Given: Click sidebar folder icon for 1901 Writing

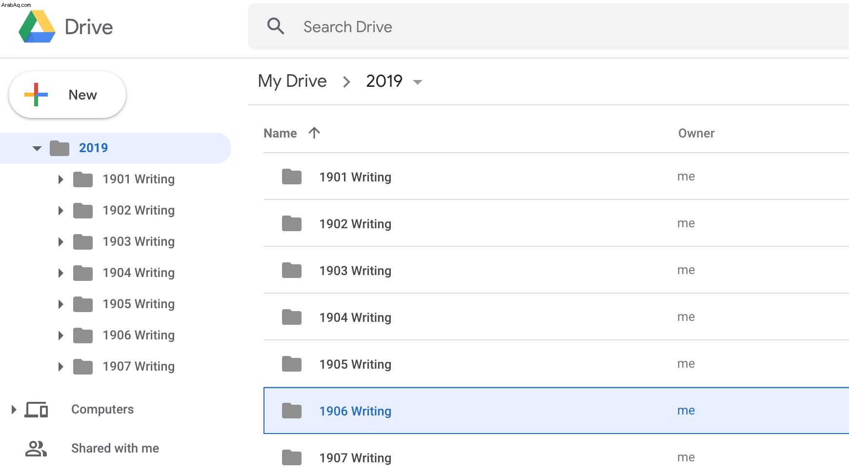Looking at the screenshot, I should coord(83,179).
